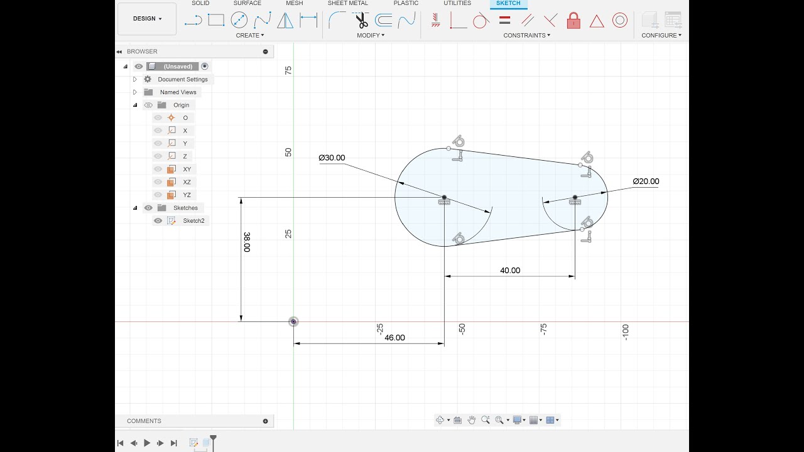Select the Sketch Dimension tool

click(x=308, y=20)
